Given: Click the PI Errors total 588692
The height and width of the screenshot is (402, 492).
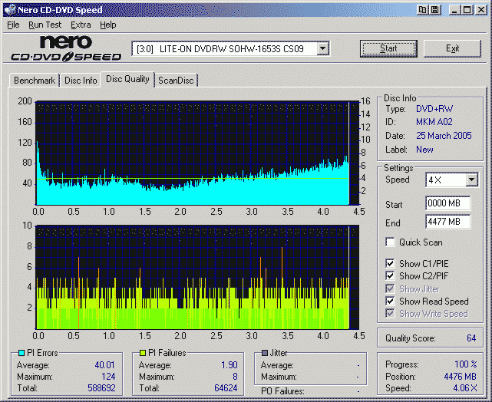Looking at the screenshot, I should [x=101, y=388].
